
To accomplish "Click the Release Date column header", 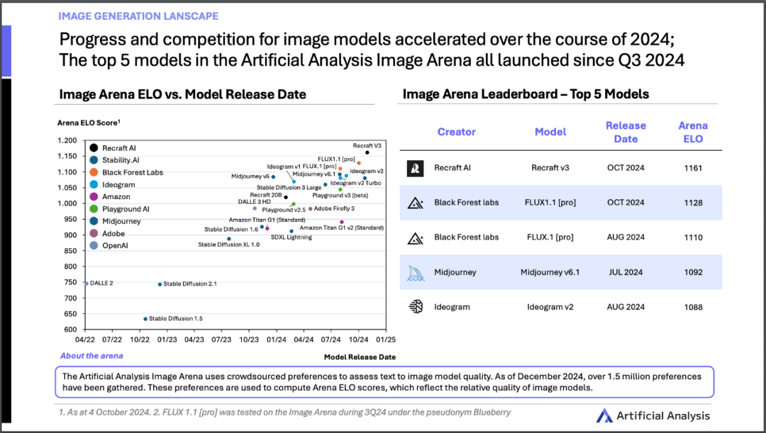I will (x=626, y=132).
